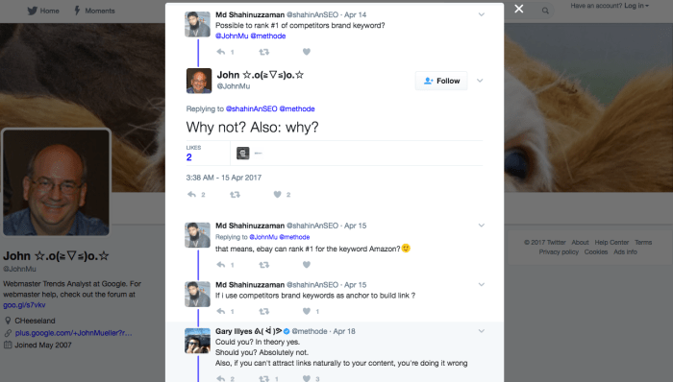This screenshot has height=382, width=673.
Task: Open more options on Apr 14 tweet
Action: tap(482, 14)
